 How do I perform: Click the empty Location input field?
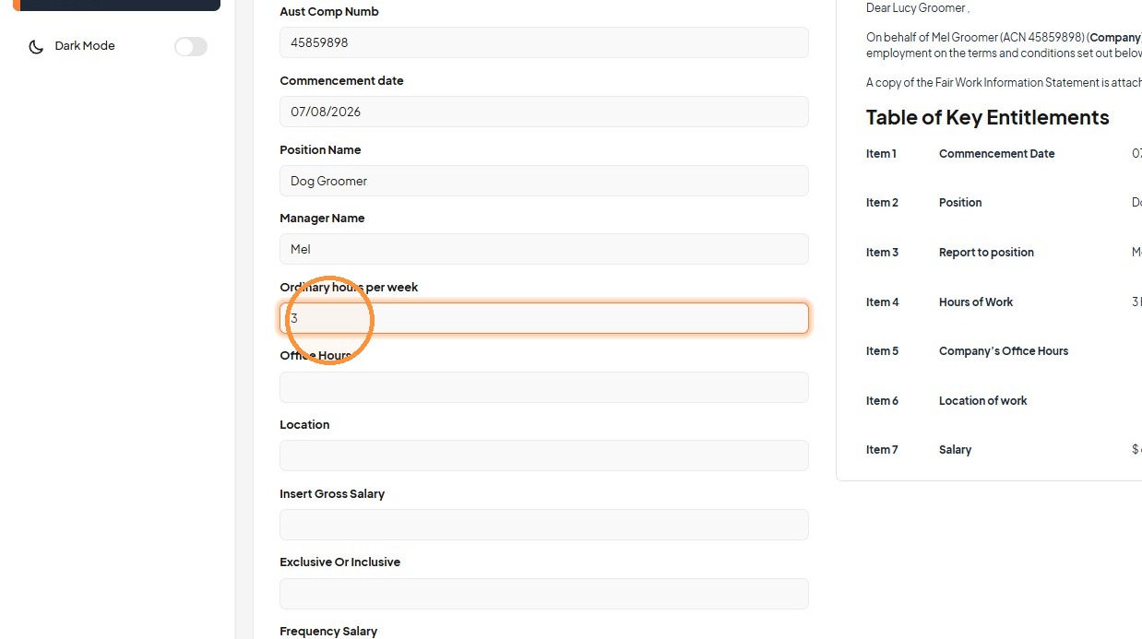(543, 456)
